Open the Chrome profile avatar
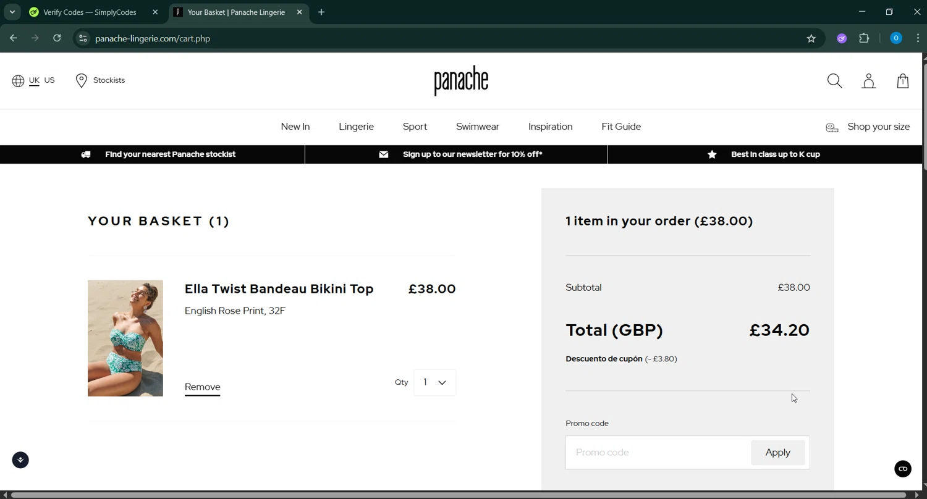The width and height of the screenshot is (927, 499). pyautogui.click(x=895, y=38)
